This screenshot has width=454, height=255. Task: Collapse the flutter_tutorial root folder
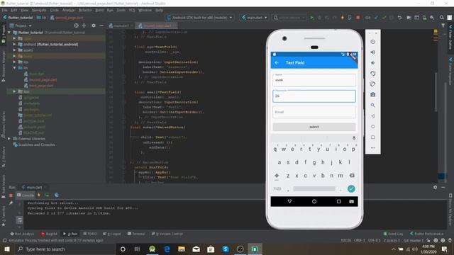[9, 33]
